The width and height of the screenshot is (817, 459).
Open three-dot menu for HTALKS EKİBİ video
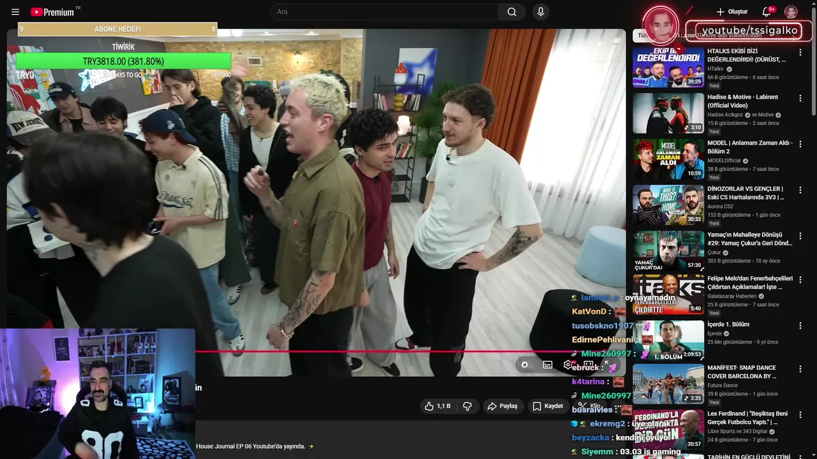point(800,52)
